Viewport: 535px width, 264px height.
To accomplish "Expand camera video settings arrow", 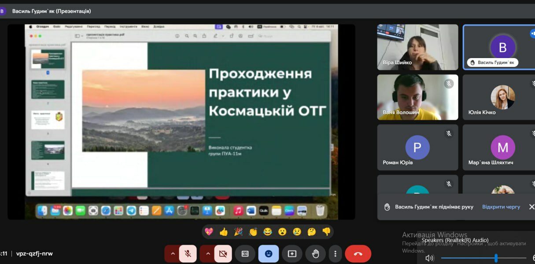I will (207, 254).
